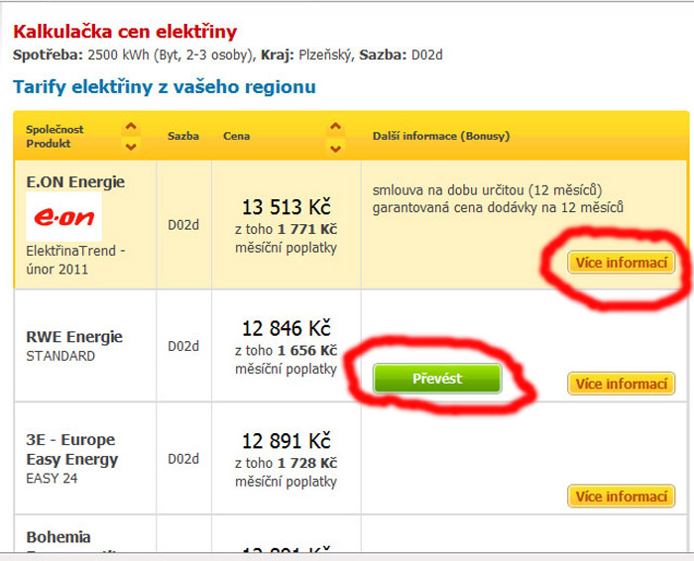Viewport: 694px width, 561px height.
Task: Click the STANDARD product label
Action: click(x=60, y=356)
